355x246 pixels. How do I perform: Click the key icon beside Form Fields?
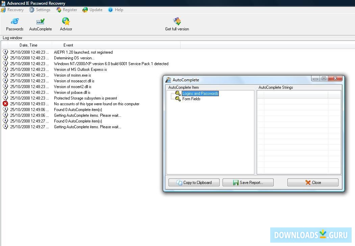(x=178, y=99)
